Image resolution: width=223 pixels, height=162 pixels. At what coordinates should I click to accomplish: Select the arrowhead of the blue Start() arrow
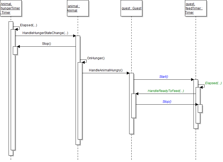coord(192,79)
